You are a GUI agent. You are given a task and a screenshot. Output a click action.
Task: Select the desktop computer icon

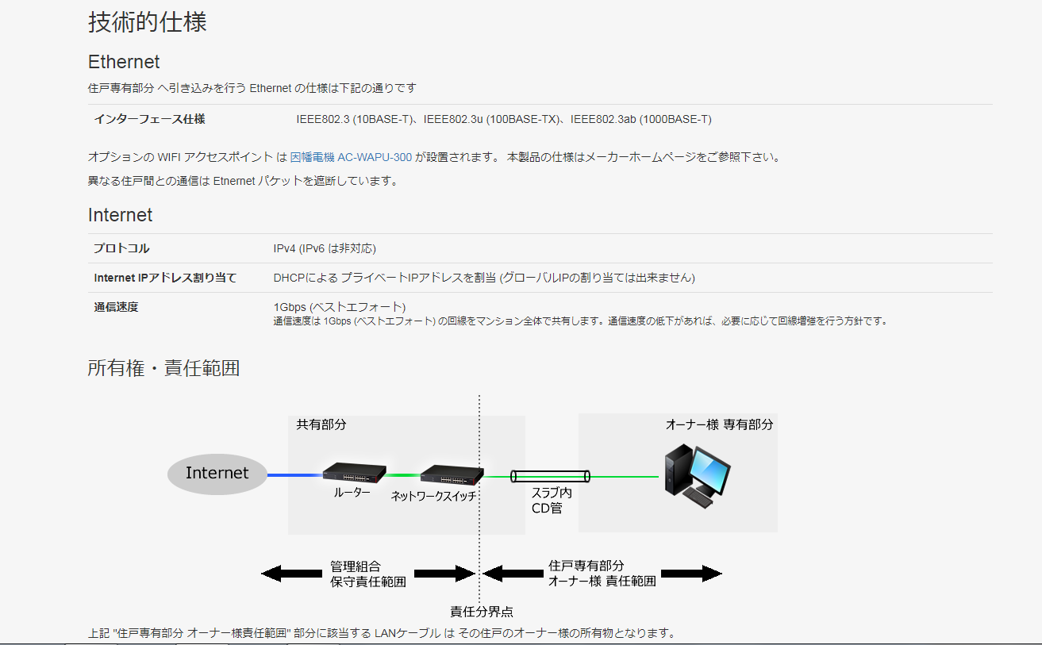pos(697,475)
